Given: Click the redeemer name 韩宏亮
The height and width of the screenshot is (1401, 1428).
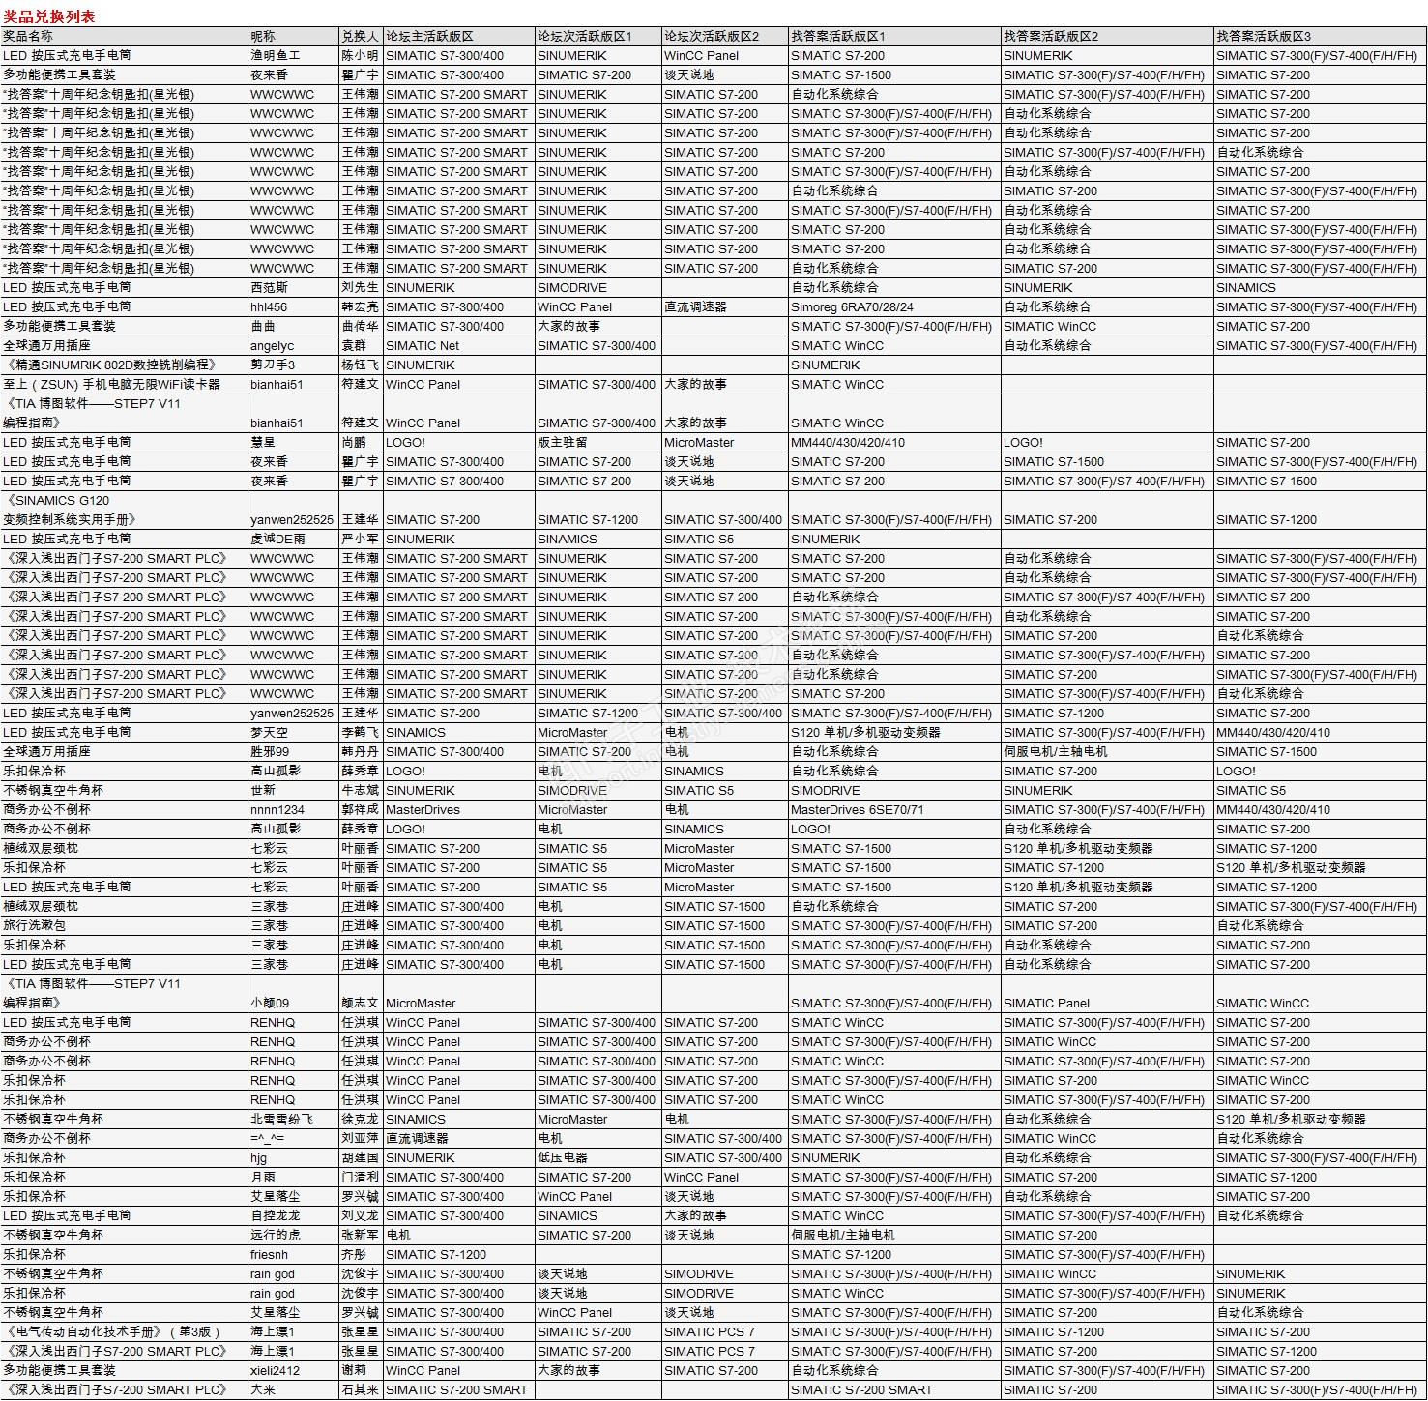Looking at the screenshot, I should (x=360, y=306).
